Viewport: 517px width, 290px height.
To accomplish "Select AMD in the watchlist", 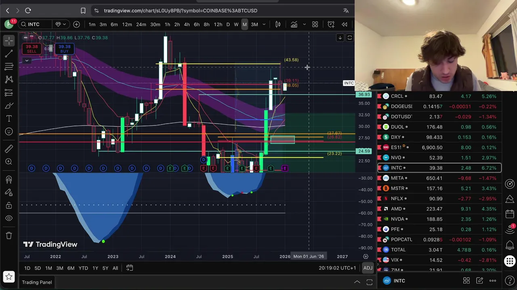I will [439, 209].
